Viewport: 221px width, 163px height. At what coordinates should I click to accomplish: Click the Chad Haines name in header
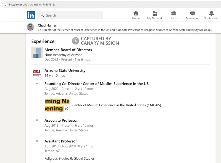click(x=47, y=25)
